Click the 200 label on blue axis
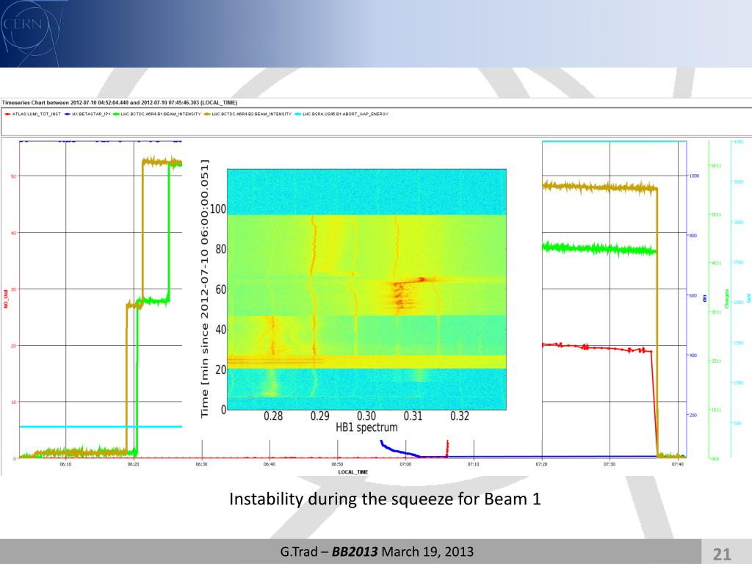 coord(693,416)
